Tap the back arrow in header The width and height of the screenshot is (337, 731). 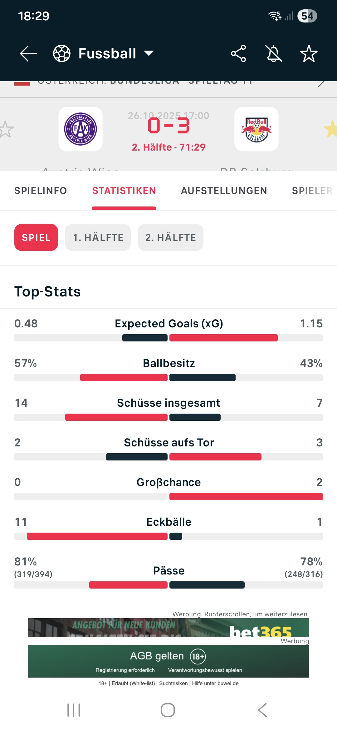click(x=28, y=53)
